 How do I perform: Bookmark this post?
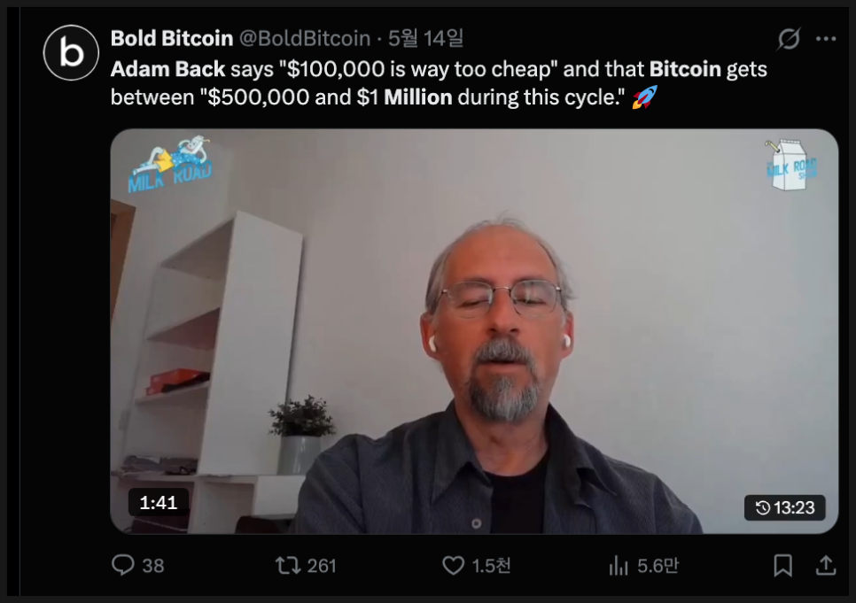click(x=782, y=565)
